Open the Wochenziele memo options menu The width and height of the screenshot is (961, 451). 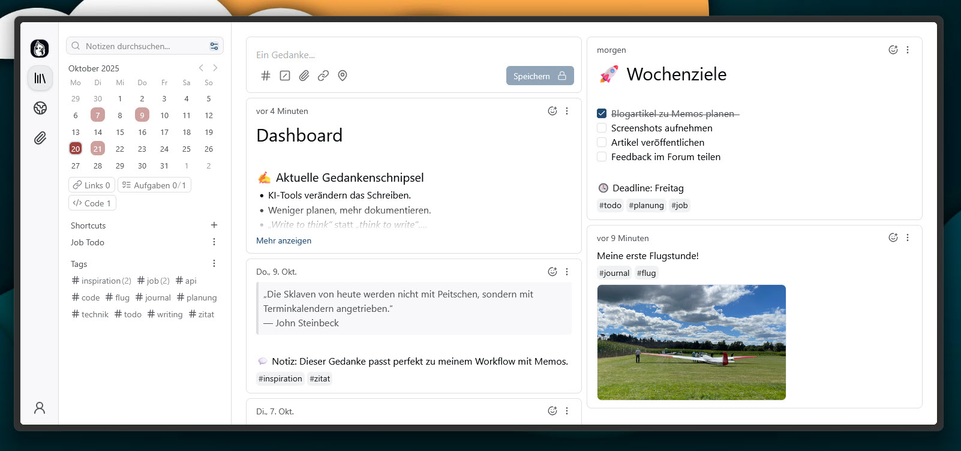[x=908, y=50]
